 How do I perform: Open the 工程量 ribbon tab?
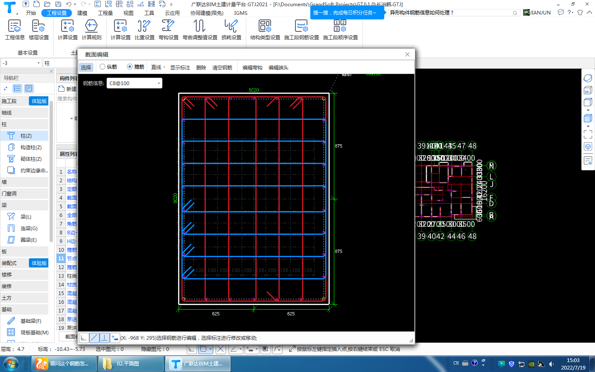pos(105,13)
